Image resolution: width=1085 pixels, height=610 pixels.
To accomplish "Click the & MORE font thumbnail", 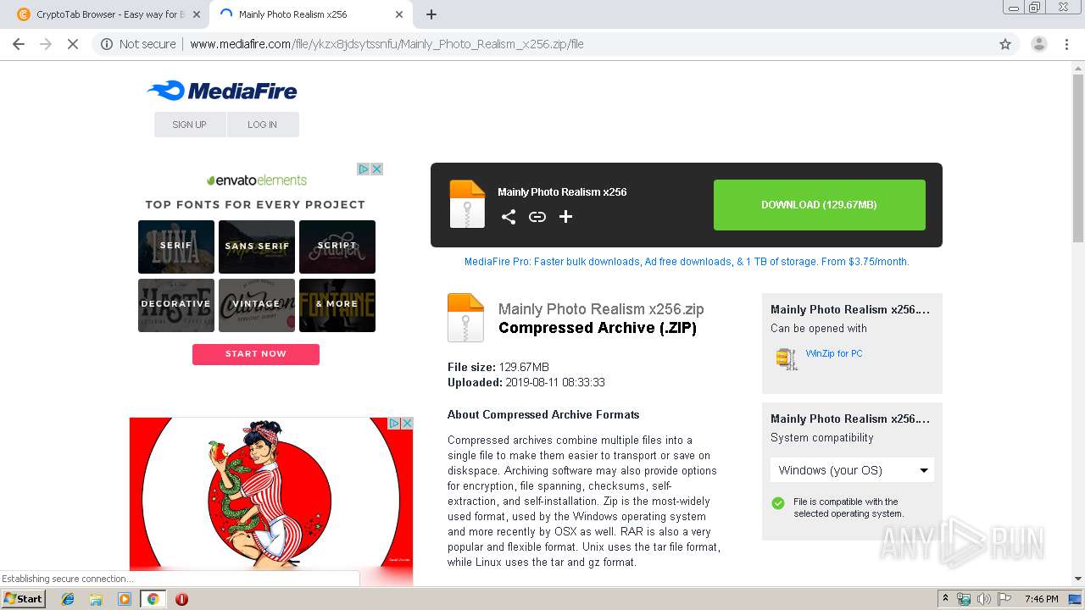I will tap(337, 305).
